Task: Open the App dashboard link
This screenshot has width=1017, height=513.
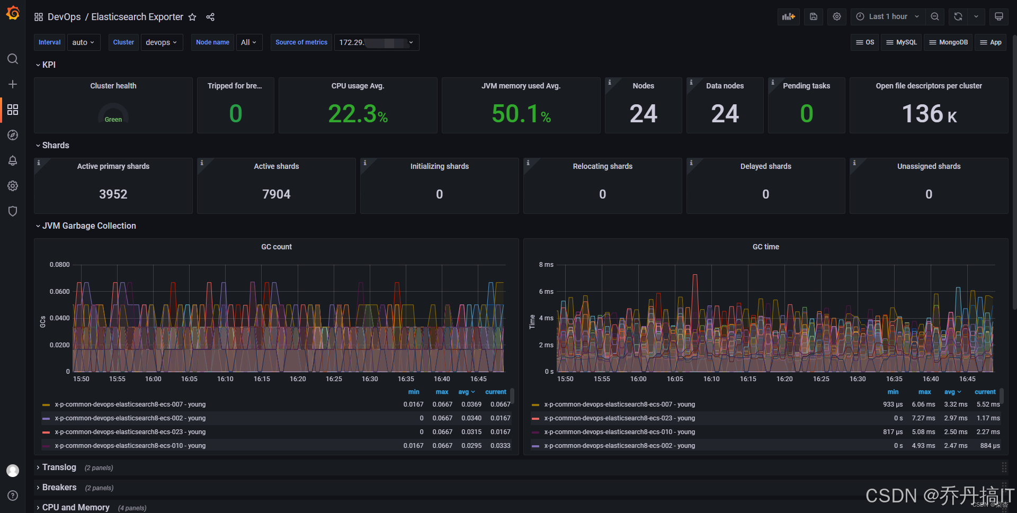Action: pyautogui.click(x=991, y=42)
